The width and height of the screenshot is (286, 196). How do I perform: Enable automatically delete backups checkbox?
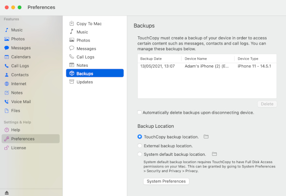point(139,112)
